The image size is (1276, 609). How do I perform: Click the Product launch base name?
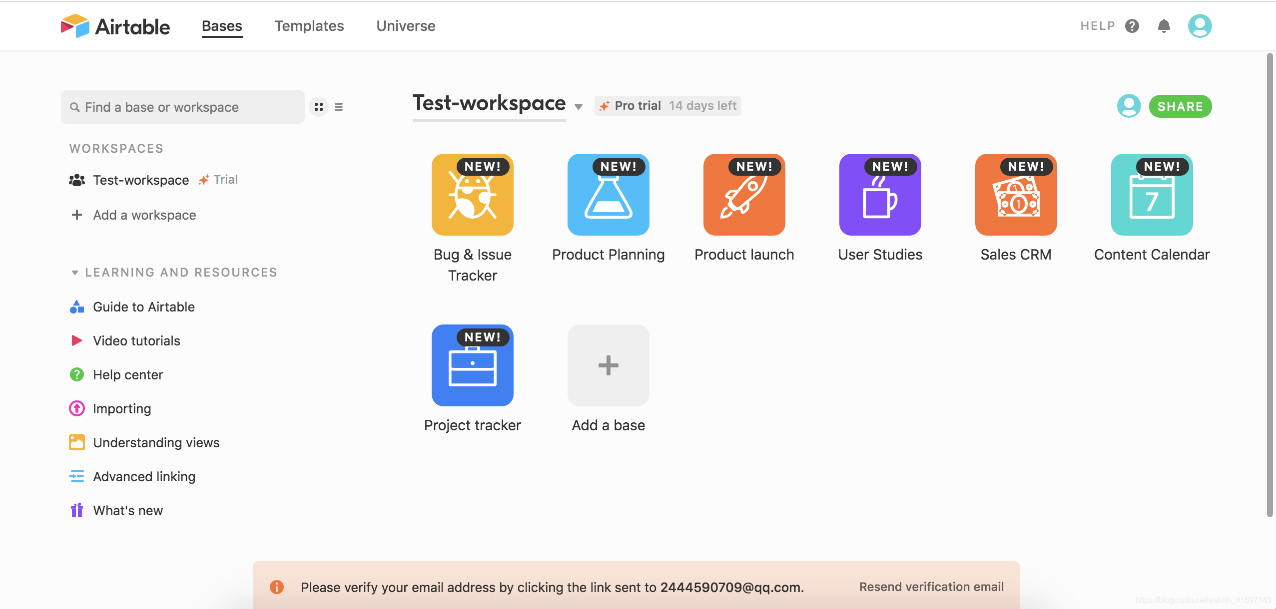744,255
